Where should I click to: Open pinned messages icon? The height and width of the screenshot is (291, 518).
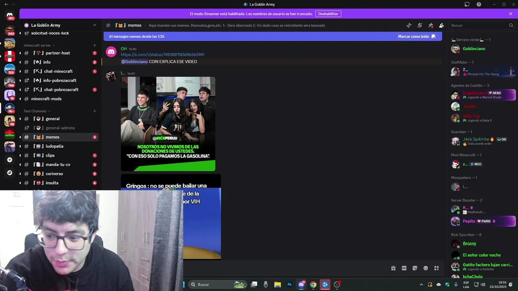click(431, 25)
